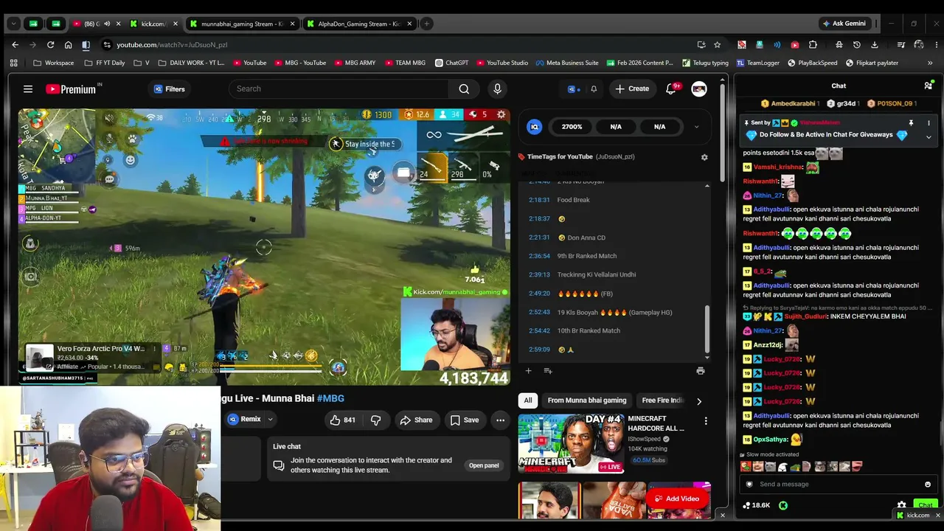Open browser home page

[x=68, y=45]
